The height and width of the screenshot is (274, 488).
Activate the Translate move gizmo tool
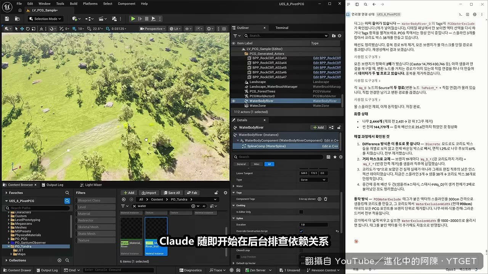click(x=22, y=29)
